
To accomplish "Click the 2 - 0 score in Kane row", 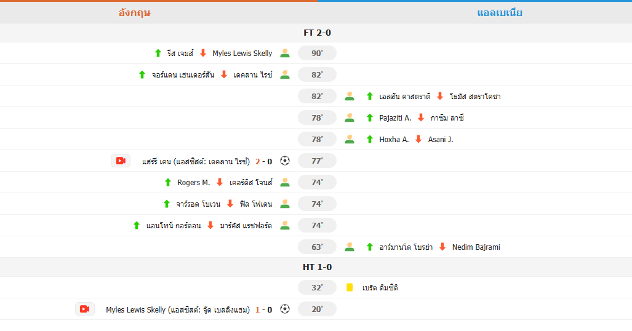I will (264, 161).
